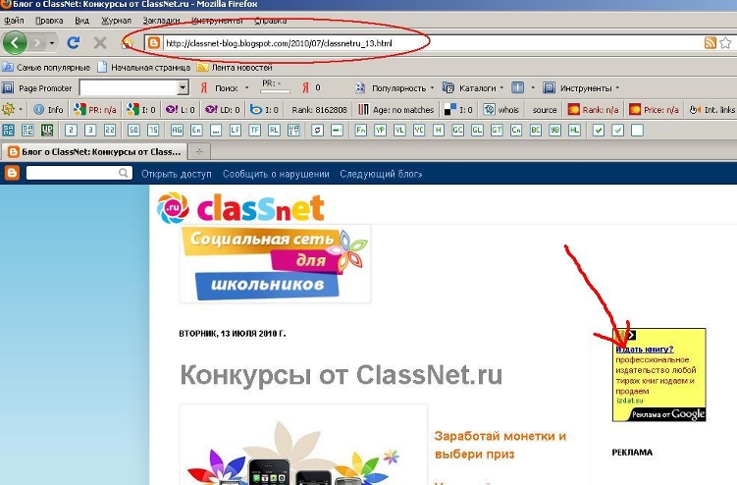Viewport: 737px width, 485px height.
Task: Go to Следующий блог link
Action: [381, 174]
